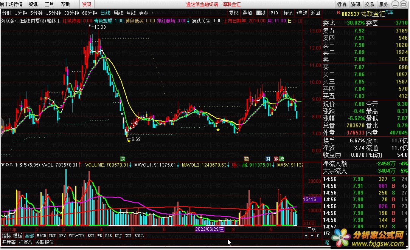Image resolution: width=410 pixels, height=250 pixels.
Task: Switch to the OBV indicator
Action: [x=62, y=236]
